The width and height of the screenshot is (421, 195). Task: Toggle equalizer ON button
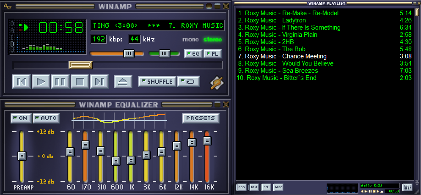(21, 118)
